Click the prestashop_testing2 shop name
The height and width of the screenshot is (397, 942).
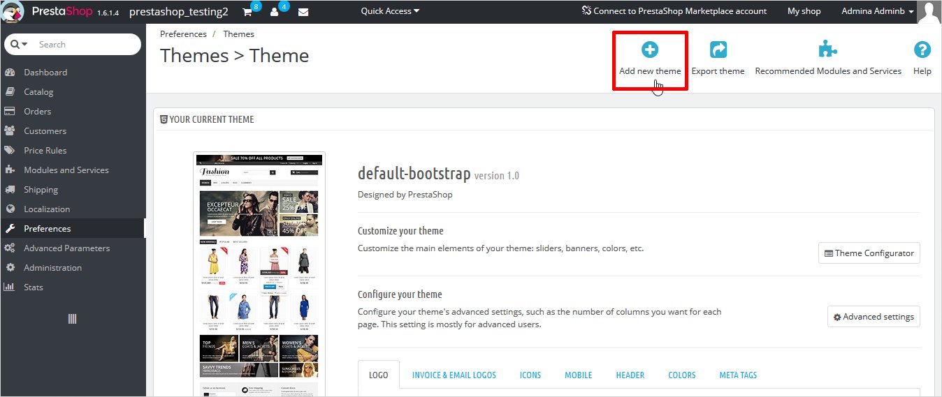[179, 12]
